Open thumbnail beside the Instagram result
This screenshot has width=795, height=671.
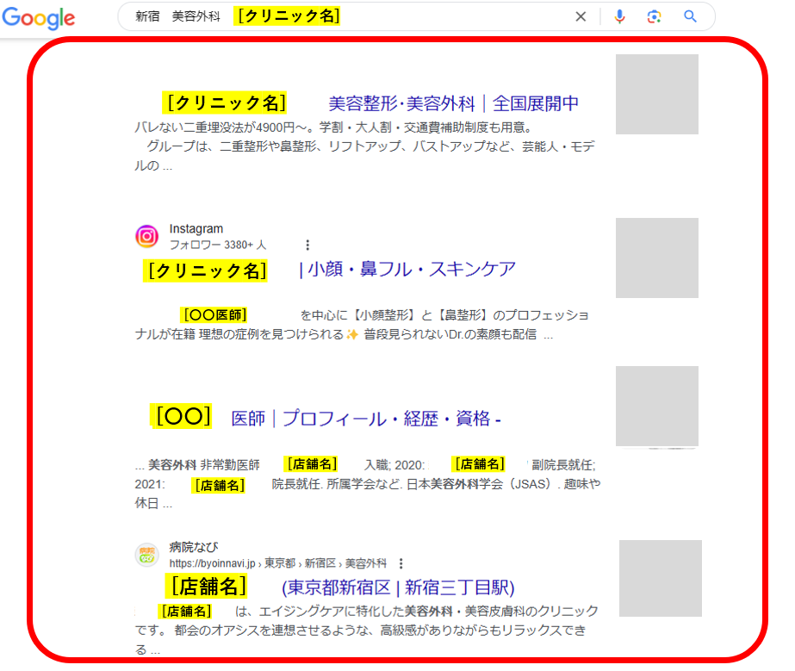[656, 258]
